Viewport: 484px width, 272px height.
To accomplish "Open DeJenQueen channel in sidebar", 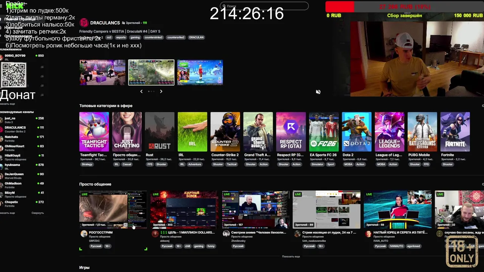I will [x=22, y=176].
